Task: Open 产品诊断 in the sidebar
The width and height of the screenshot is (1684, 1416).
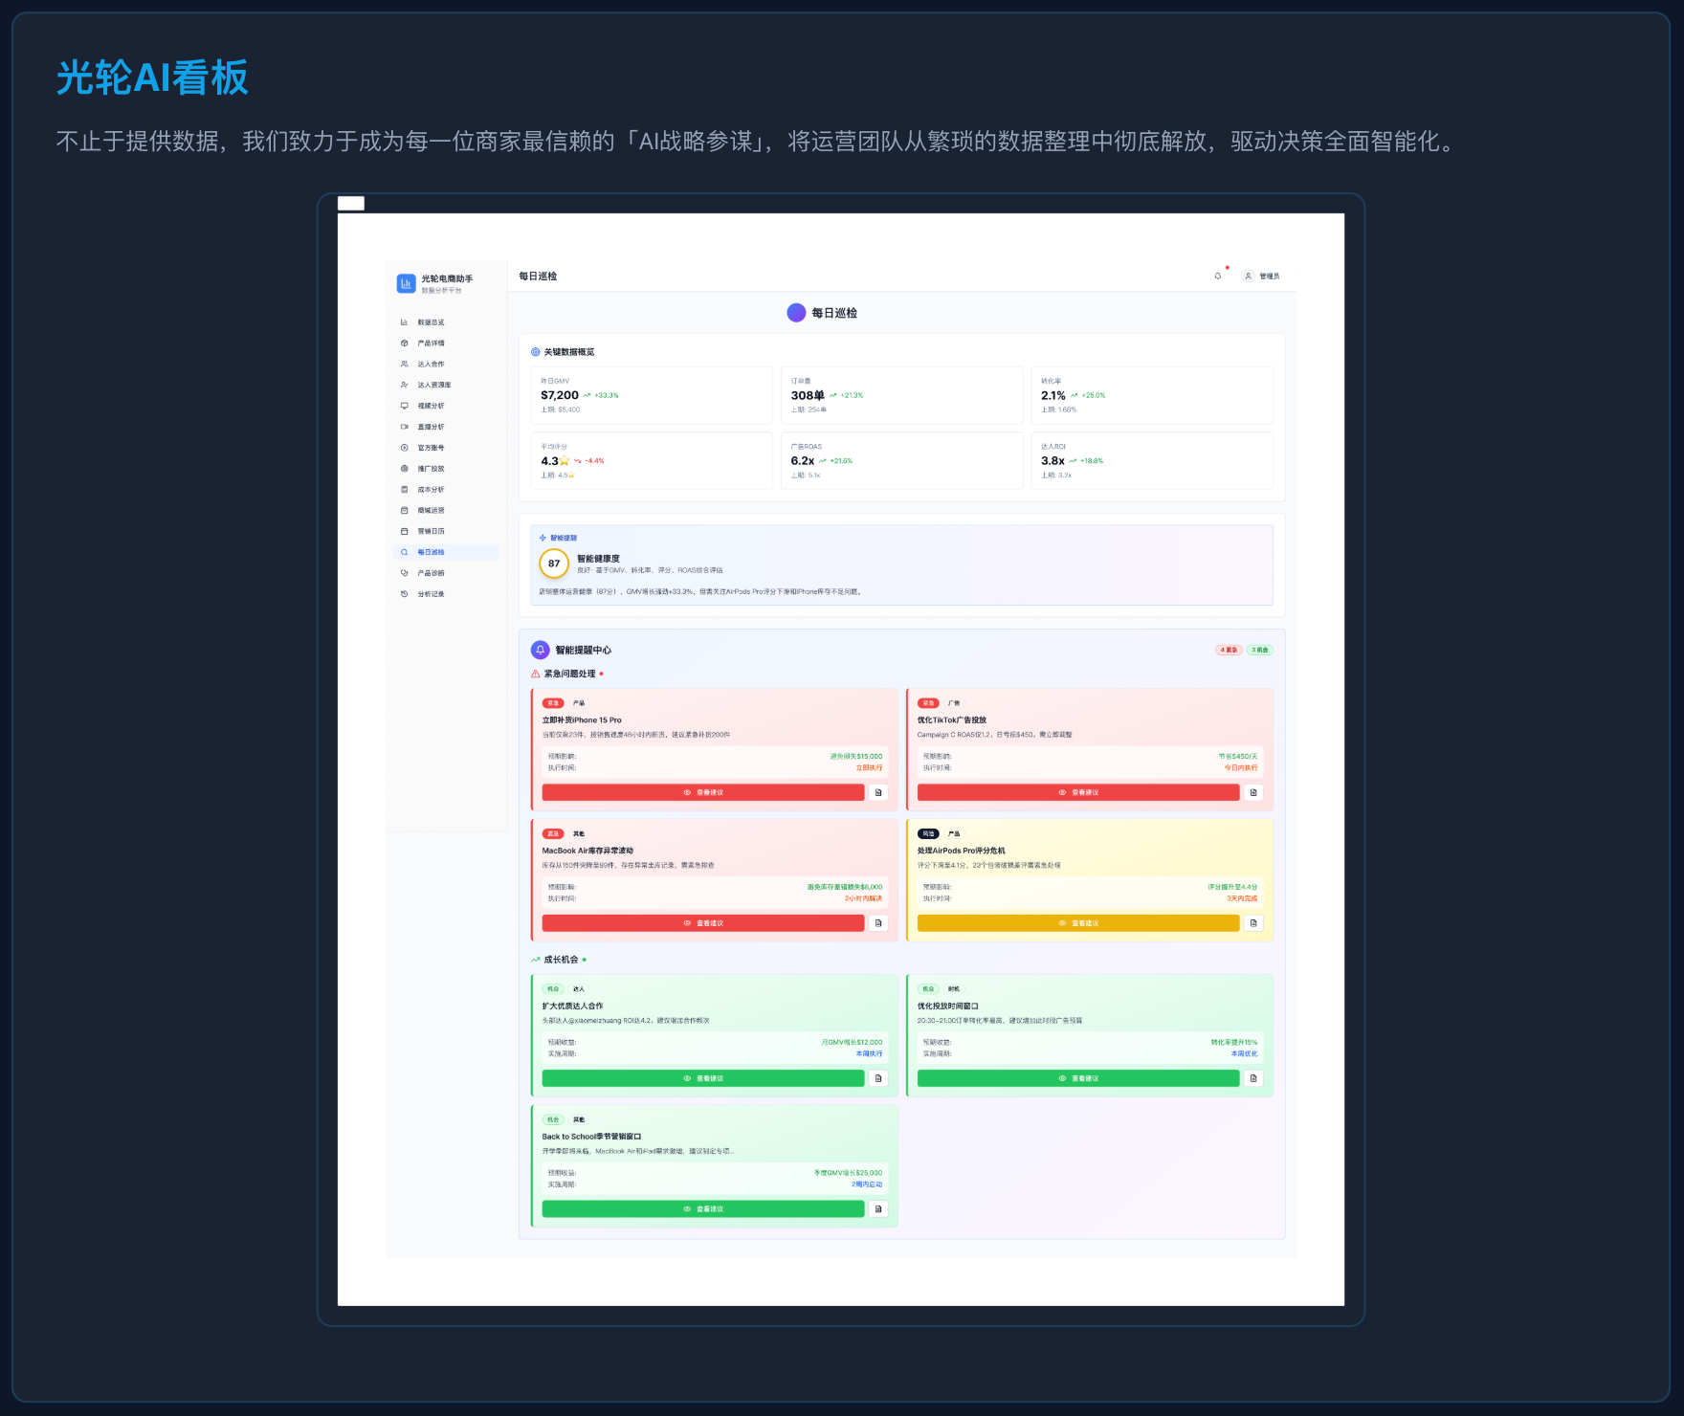Action: click(x=431, y=573)
